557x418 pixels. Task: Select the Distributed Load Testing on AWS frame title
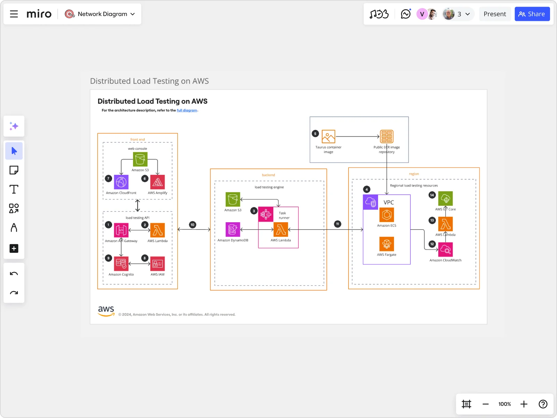149,81
